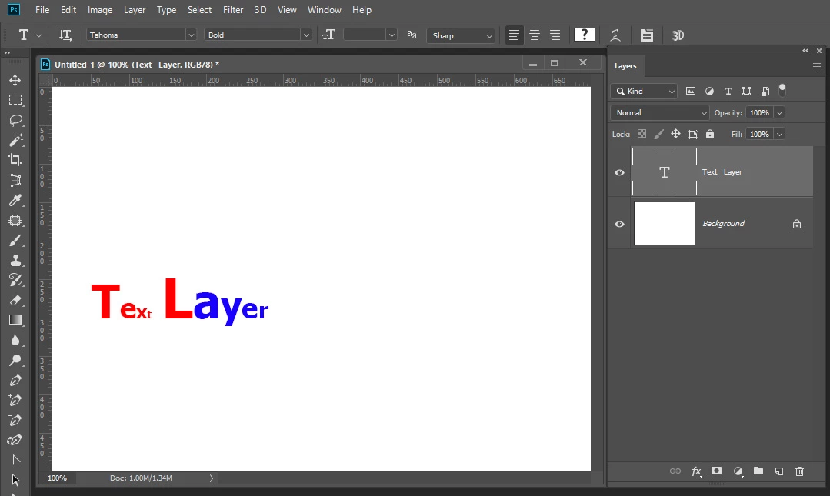Select the Eraser tool
Screen dimensions: 830x496
[15, 300]
